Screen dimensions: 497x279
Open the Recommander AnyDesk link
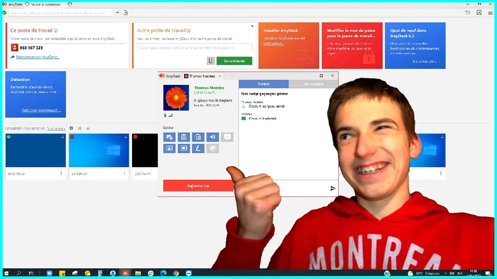(37, 57)
